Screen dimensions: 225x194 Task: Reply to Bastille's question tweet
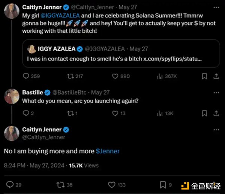click(26, 113)
